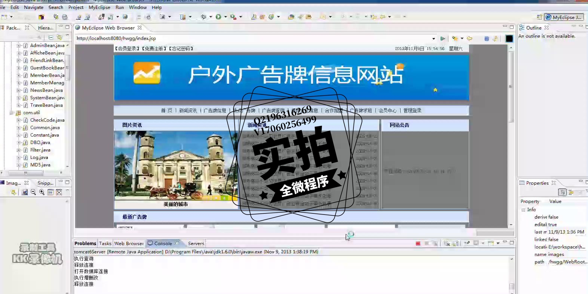The width and height of the screenshot is (588, 294).
Task: Click the browser stop loading icon
Action: pos(487,38)
